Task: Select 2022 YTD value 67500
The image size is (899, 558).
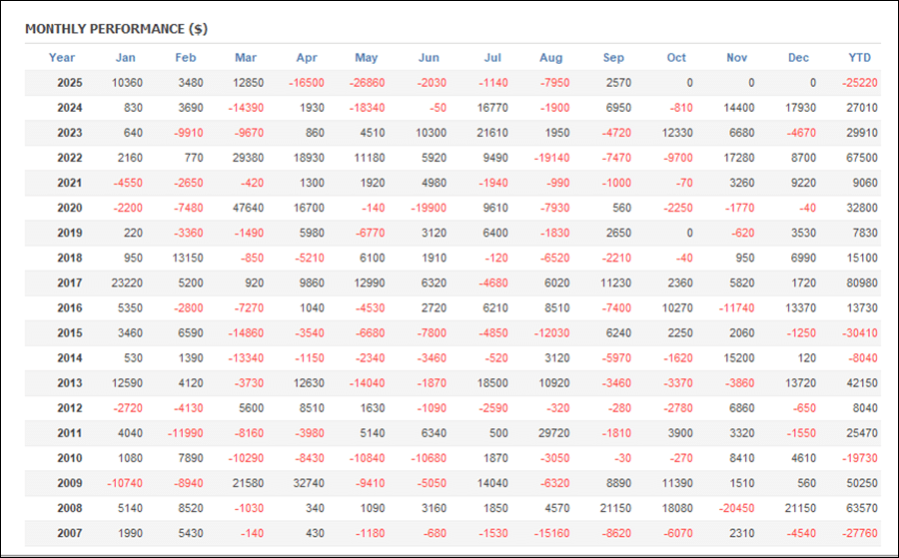Action: click(862, 158)
